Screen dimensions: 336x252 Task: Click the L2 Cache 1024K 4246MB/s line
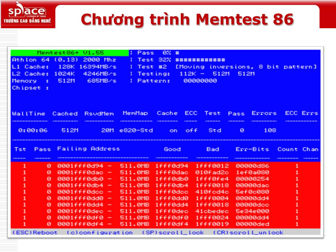click(x=64, y=74)
